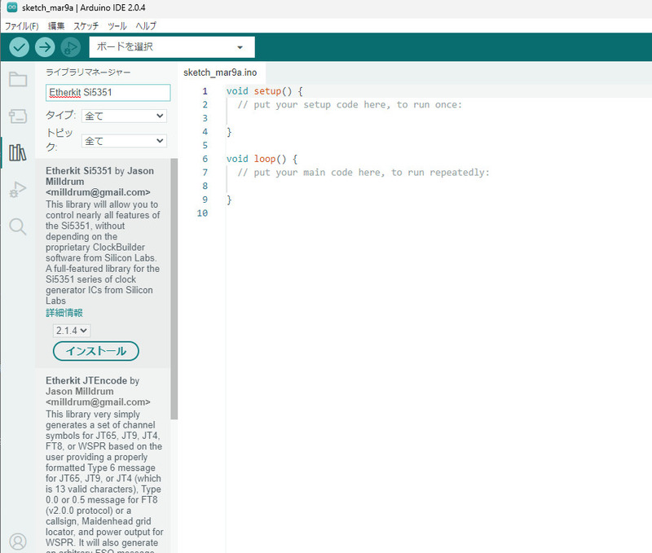Click the library search field
Viewport: 652px width, 553px height.
click(x=108, y=92)
